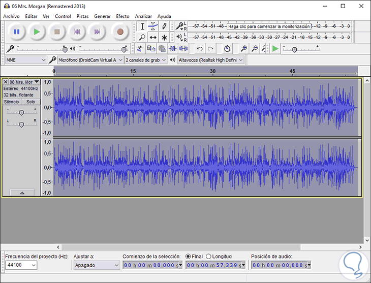Mute track with Silencio button
The height and width of the screenshot is (283, 371).
click(11, 102)
